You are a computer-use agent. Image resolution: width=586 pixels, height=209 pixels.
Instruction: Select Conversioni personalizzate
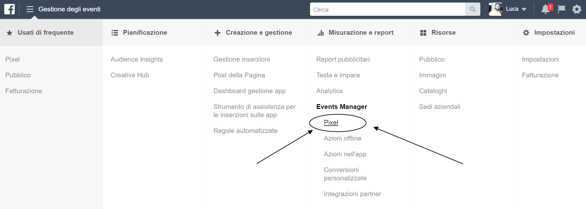(345, 174)
